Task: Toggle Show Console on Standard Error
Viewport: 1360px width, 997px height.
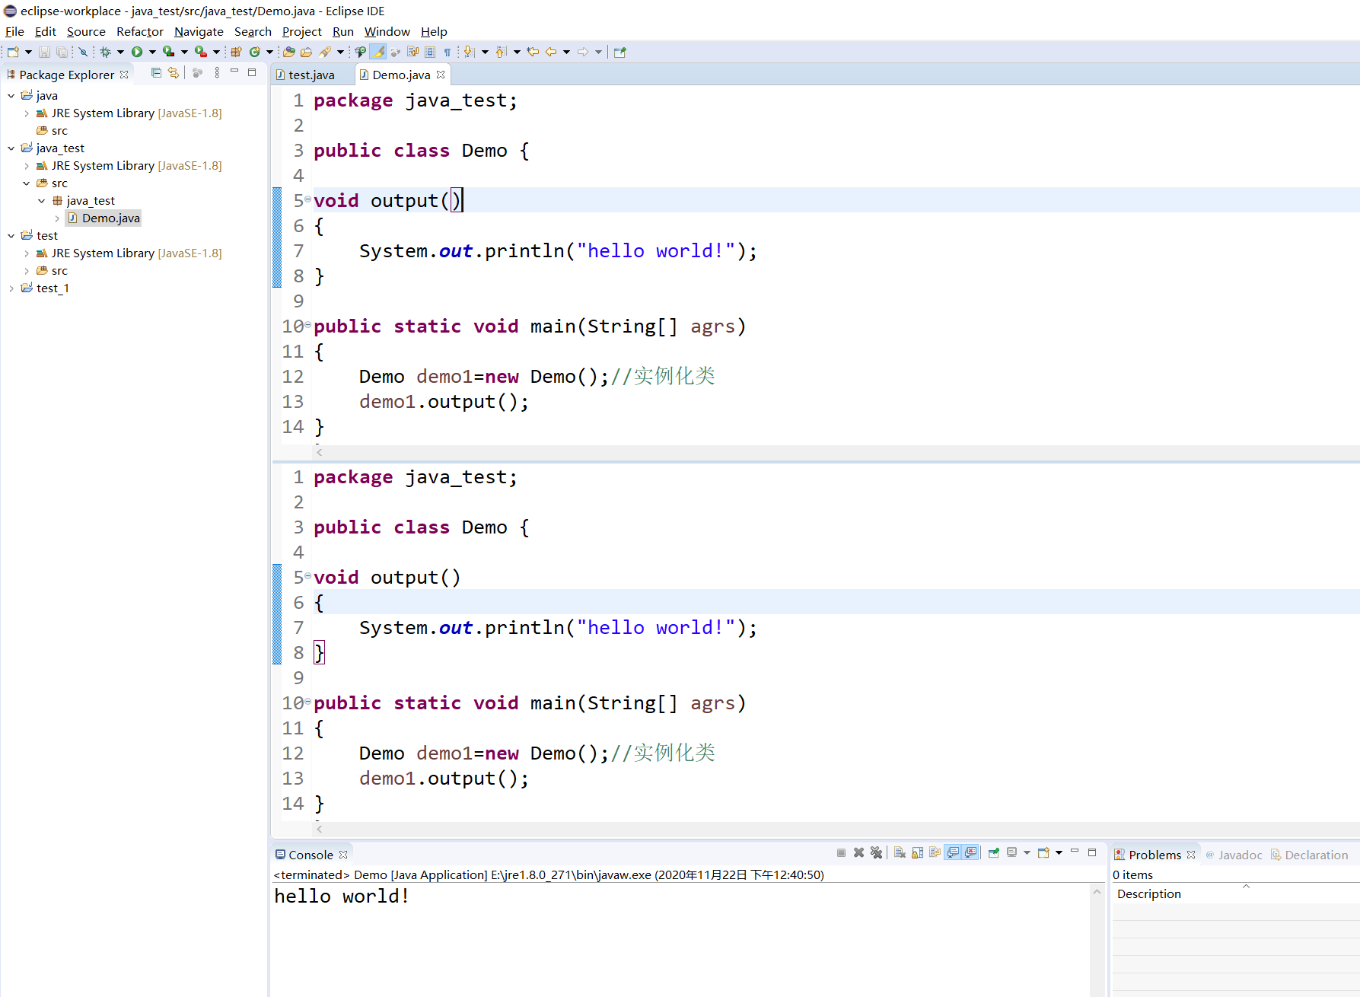Action: (970, 852)
